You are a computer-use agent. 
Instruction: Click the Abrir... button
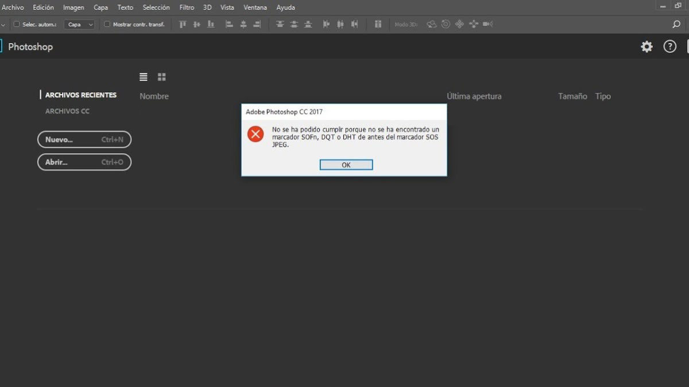(84, 162)
